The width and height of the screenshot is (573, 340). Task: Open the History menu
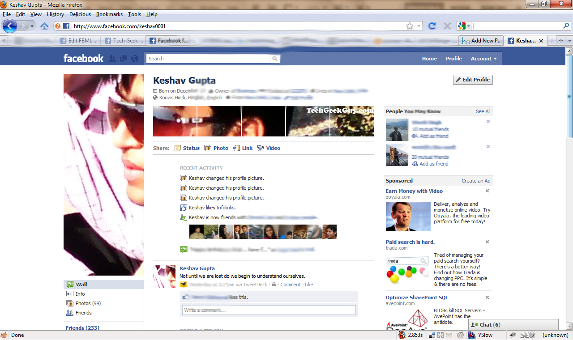click(x=56, y=14)
